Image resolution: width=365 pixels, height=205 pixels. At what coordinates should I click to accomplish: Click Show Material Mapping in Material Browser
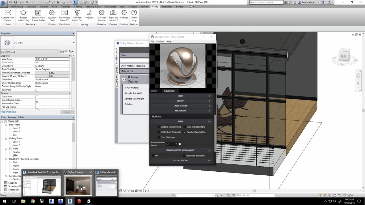(133, 66)
